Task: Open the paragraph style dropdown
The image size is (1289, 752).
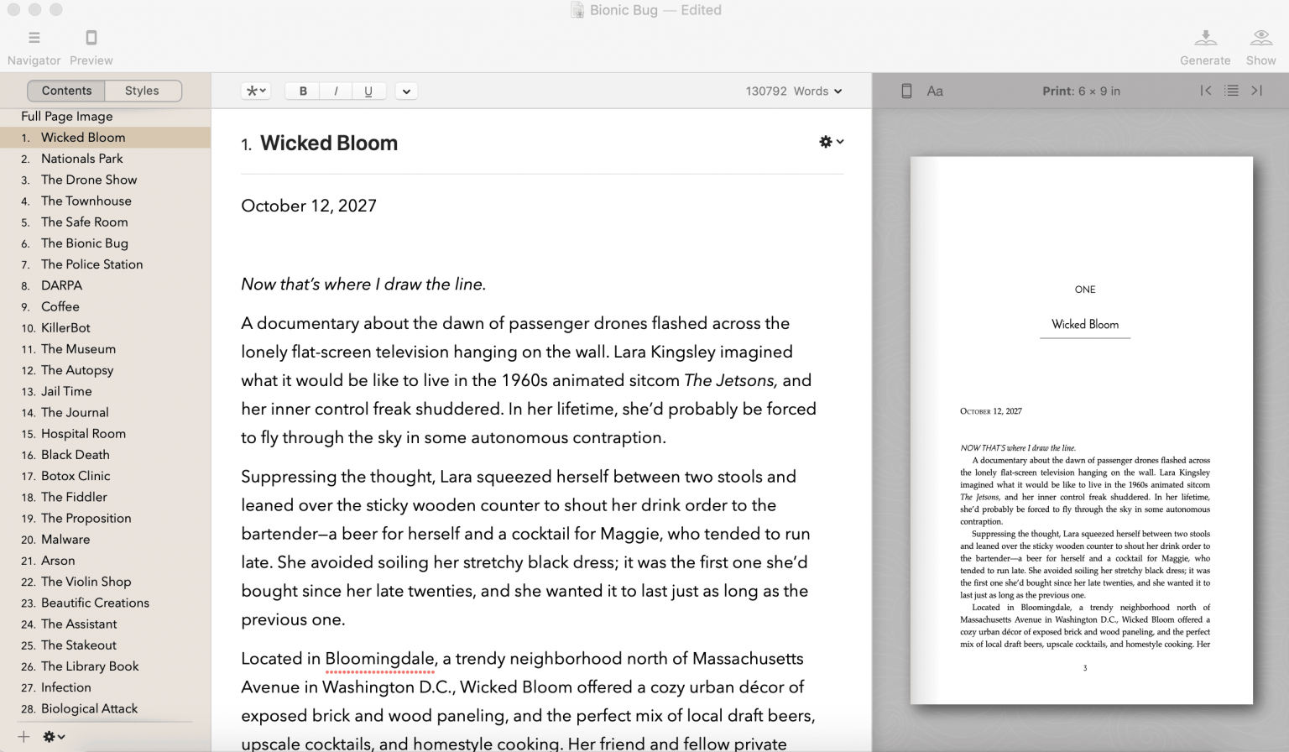Action: [x=255, y=91]
